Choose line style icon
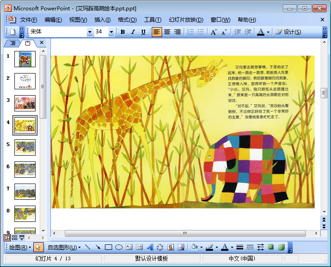This screenshot has height=267, width=331. (240, 247)
